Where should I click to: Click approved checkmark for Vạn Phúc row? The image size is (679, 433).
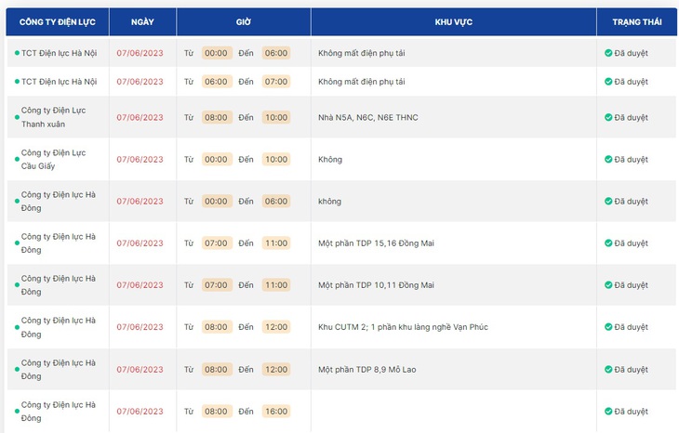608,327
